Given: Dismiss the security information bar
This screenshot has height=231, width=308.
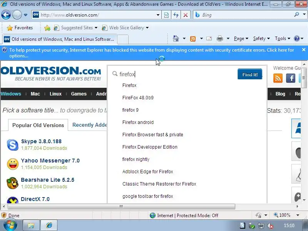Looking at the screenshot, I should (x=304, y=50).
